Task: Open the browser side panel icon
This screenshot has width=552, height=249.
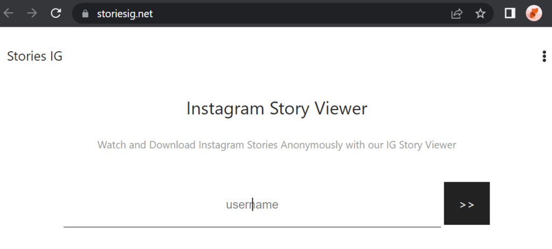Action: tap(510, 13)
